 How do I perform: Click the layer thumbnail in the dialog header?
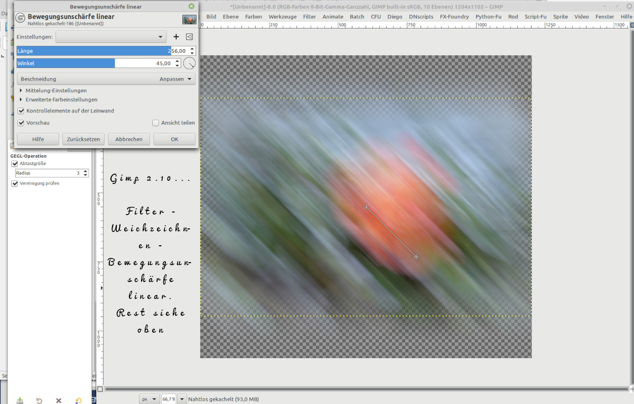tap(189, 20)
